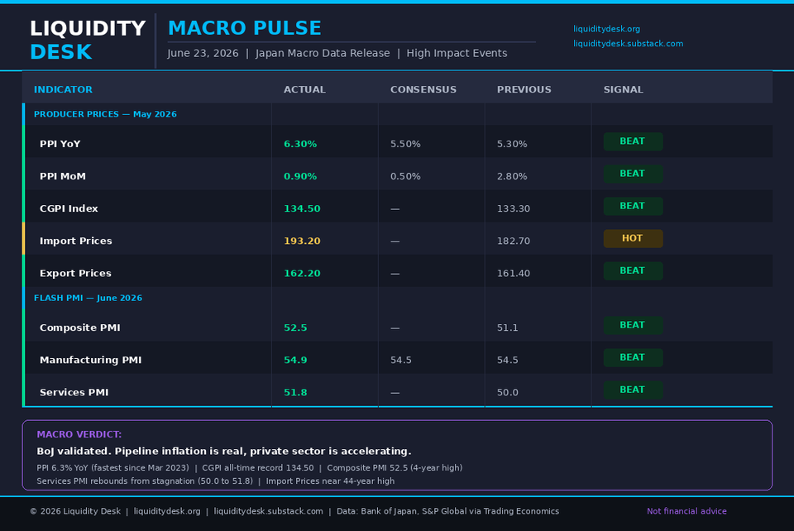The width and height of the screenshot is (794, 531).
Task: Click the PRODUCER PRICES — May 2026 section heading
Action: 105,114
